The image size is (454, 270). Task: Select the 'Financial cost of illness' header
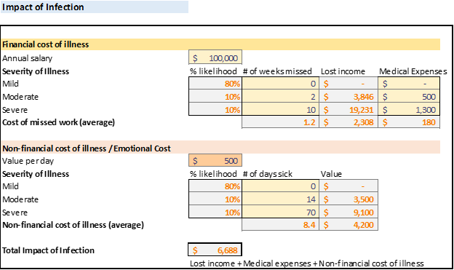pyautogui.click(x=220, y=44)
